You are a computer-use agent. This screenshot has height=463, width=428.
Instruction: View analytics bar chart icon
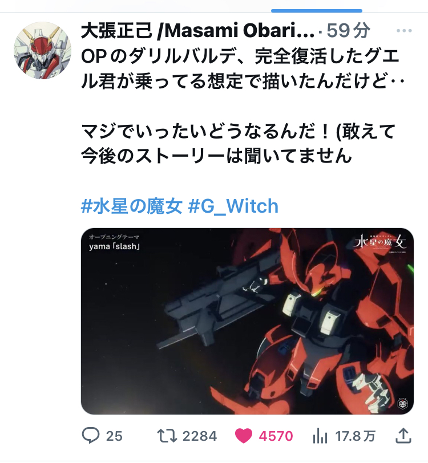point(320,436)
